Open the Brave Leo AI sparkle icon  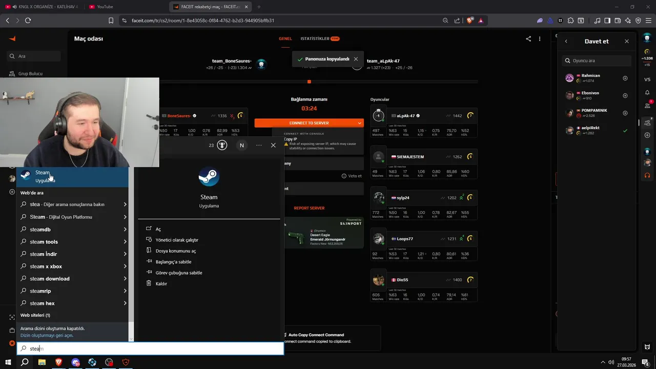628,20
